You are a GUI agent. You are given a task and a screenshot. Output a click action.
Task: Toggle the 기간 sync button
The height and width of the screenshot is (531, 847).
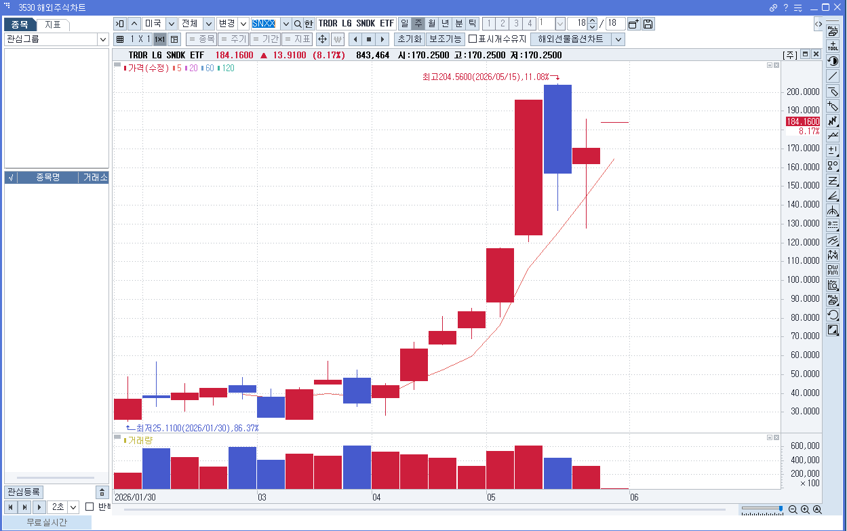point(265,39)
